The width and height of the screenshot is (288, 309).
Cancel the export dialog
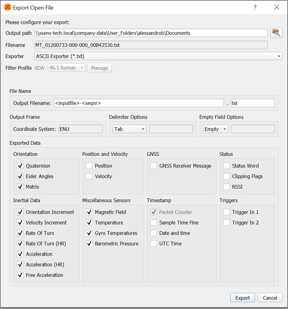pyautogui.click(x=270, y=298)
